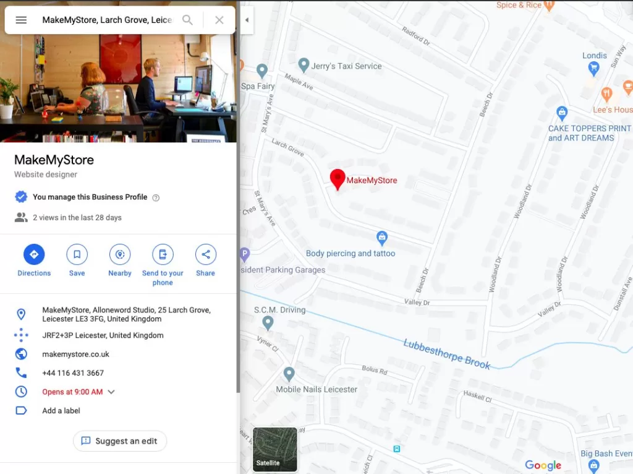633x474 pixels.
Task: Search Nearby places
Action: [x=120, y=261]
